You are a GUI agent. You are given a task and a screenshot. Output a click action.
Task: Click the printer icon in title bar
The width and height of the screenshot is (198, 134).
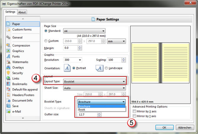tap(4, 4)
